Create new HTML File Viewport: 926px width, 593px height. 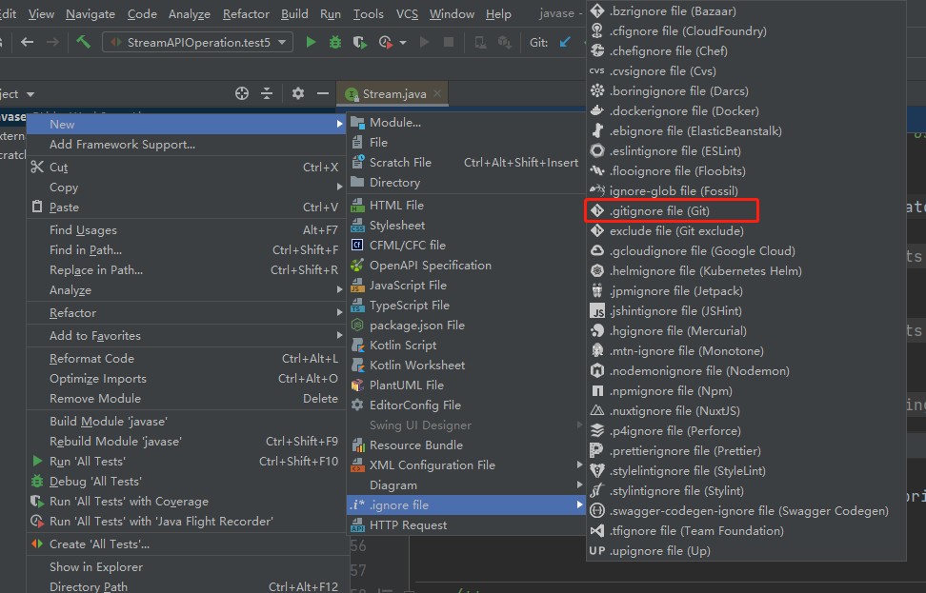click(466, 206)
